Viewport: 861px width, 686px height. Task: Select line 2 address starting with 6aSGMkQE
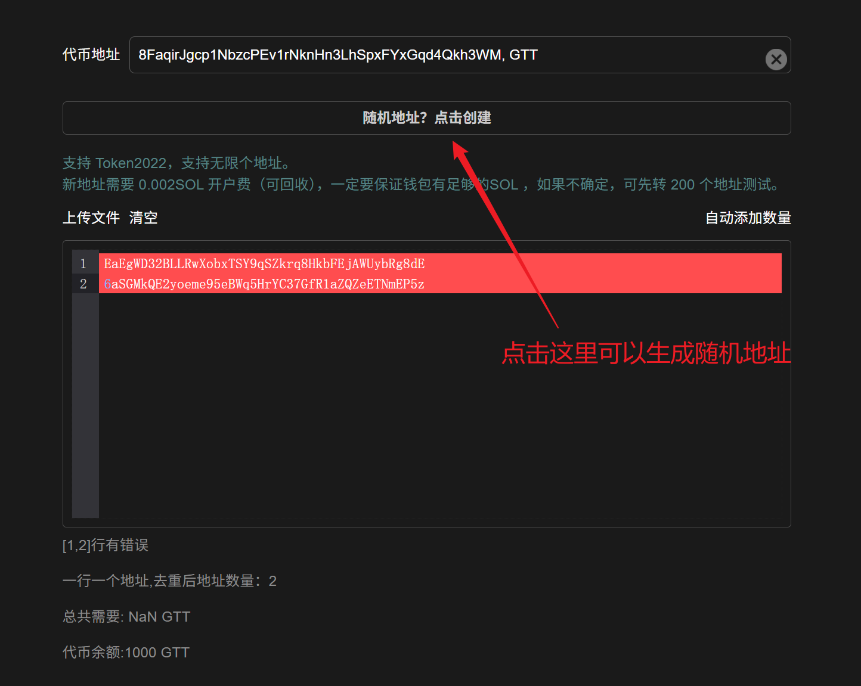(264, 284)
